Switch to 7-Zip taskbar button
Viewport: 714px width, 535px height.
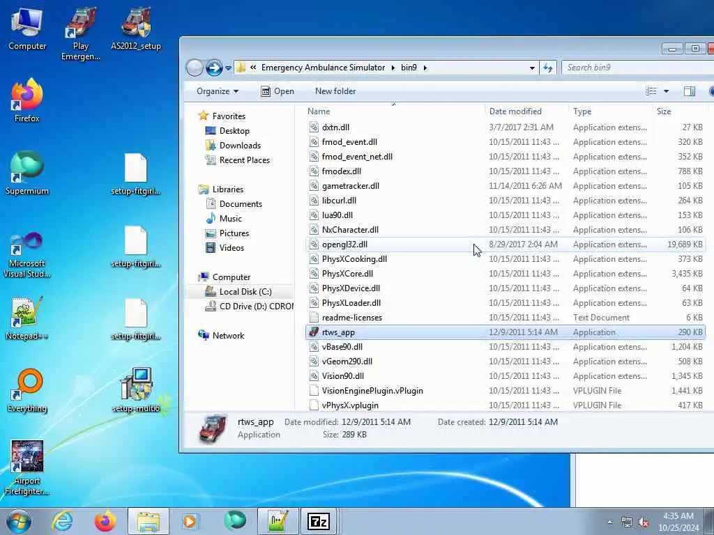pyautogui.click(x=319, y=521)
